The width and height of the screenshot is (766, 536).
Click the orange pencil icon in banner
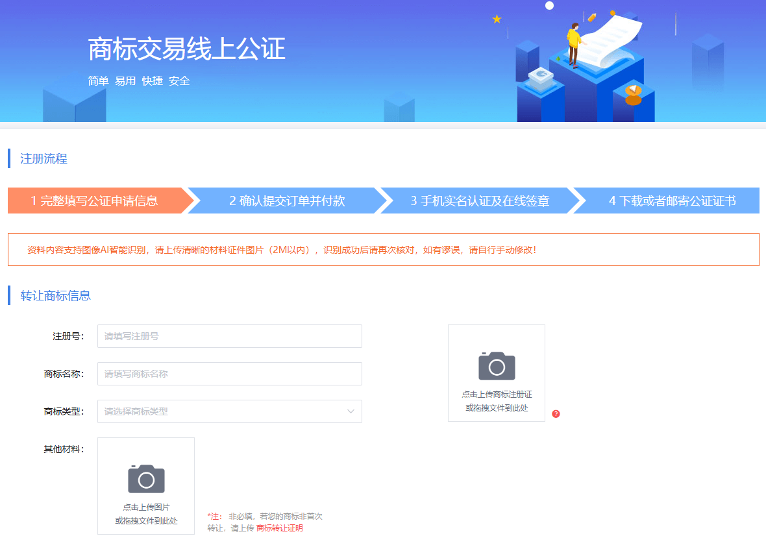(591, 17)
